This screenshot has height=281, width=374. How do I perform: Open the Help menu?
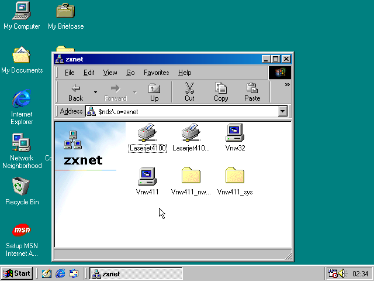[x=185, y=73]
